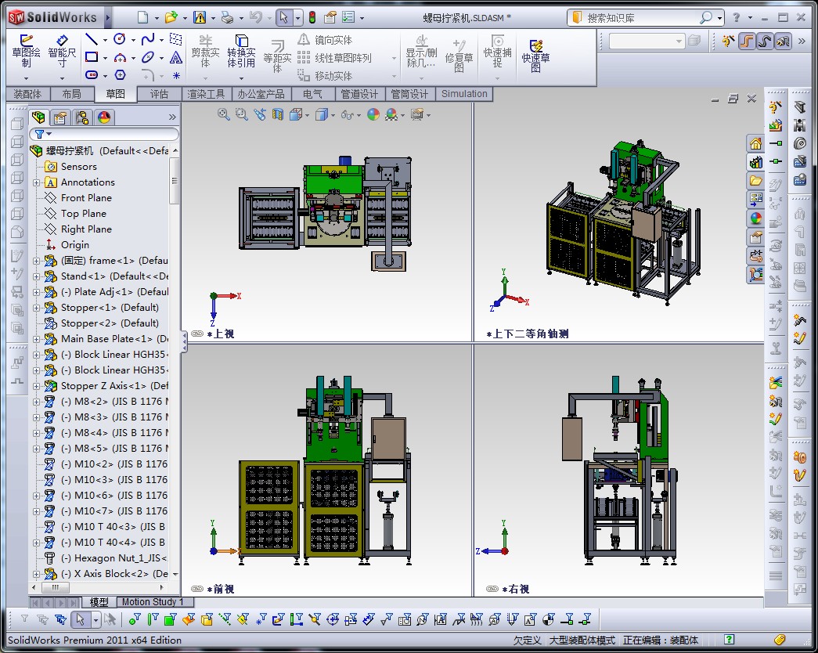Toggle the link views icon beside 上视

[197, 334]
